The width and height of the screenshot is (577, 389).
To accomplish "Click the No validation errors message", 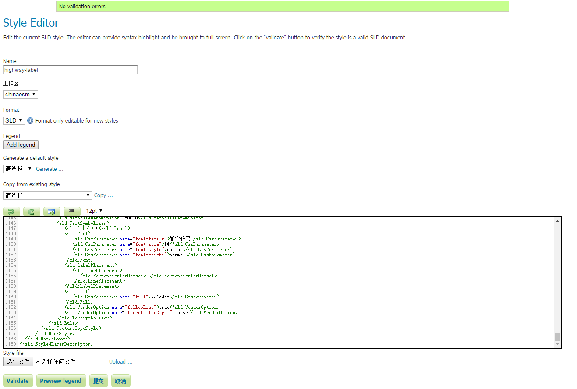I will pyautogui.click(x=283, y=7).
